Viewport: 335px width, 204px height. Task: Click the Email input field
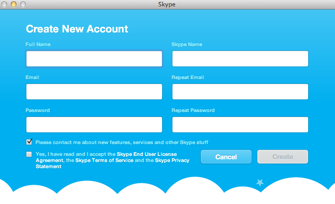click(x=94, y=92)
